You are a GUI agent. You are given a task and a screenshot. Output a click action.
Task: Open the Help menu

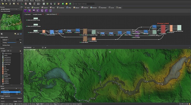43,1
